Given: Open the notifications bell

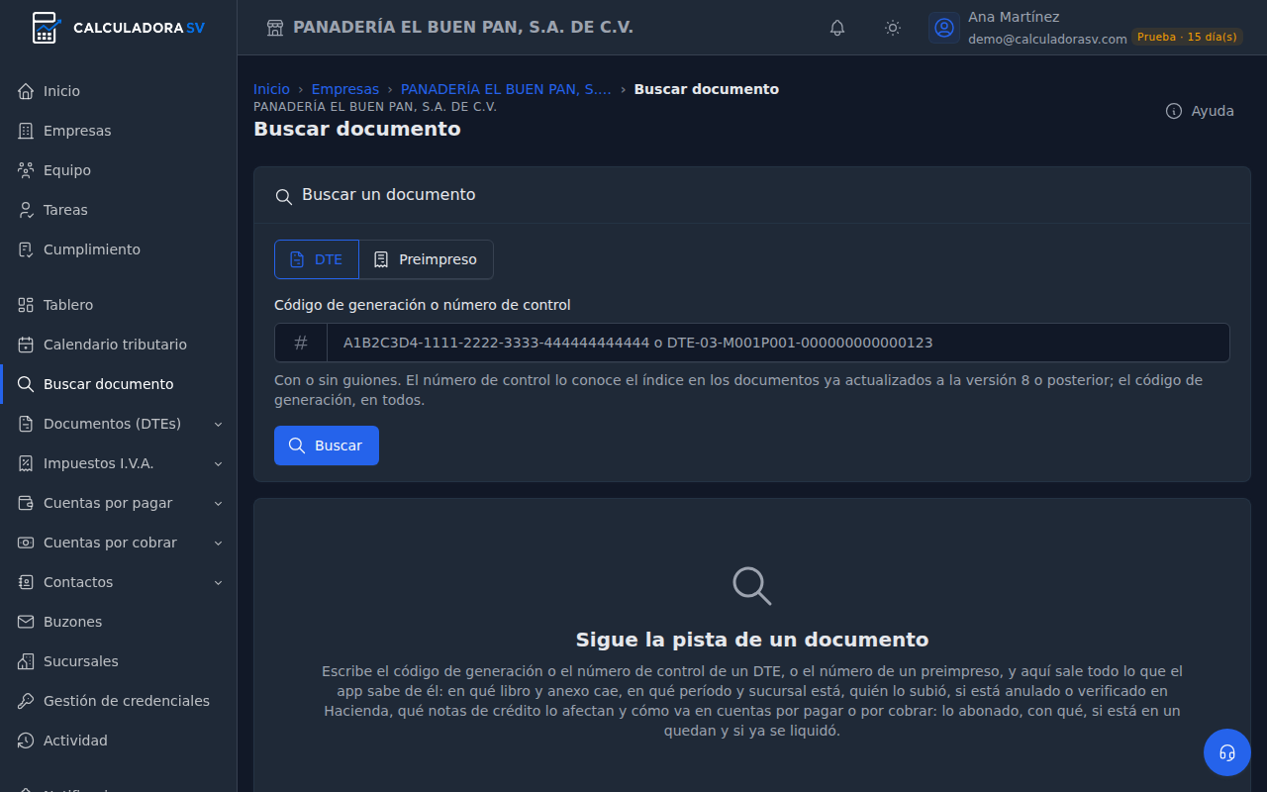Looking at the screenshot, I should coord(837,28).
